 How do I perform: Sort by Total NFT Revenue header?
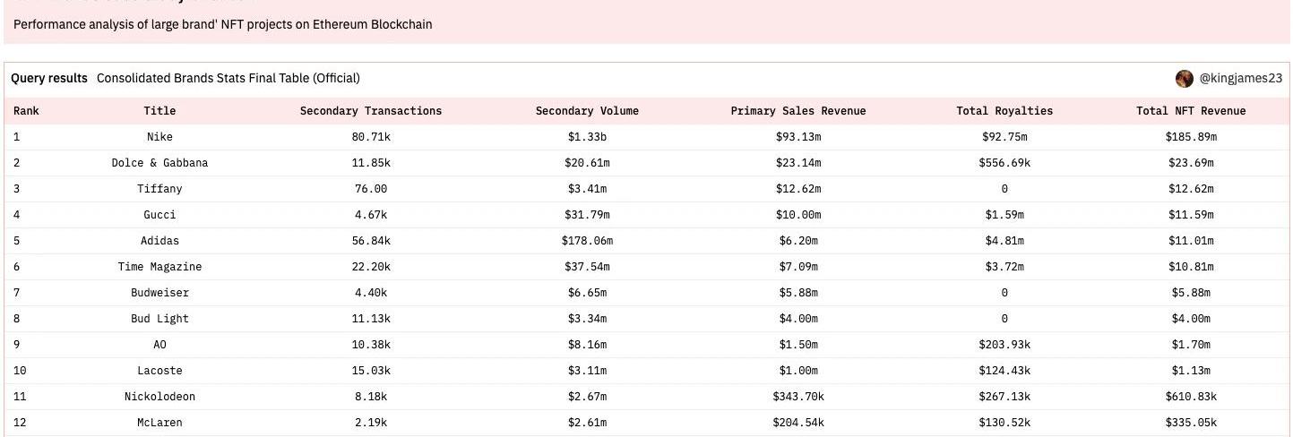coord(1190,111)
